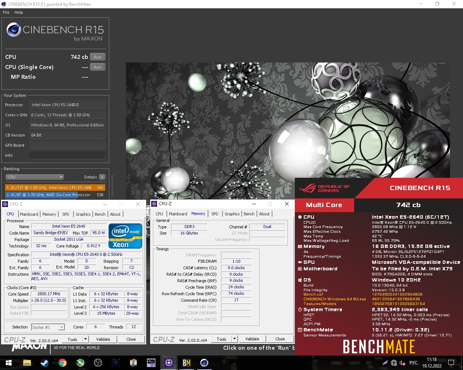Click the purple feather tray icon

385,363
